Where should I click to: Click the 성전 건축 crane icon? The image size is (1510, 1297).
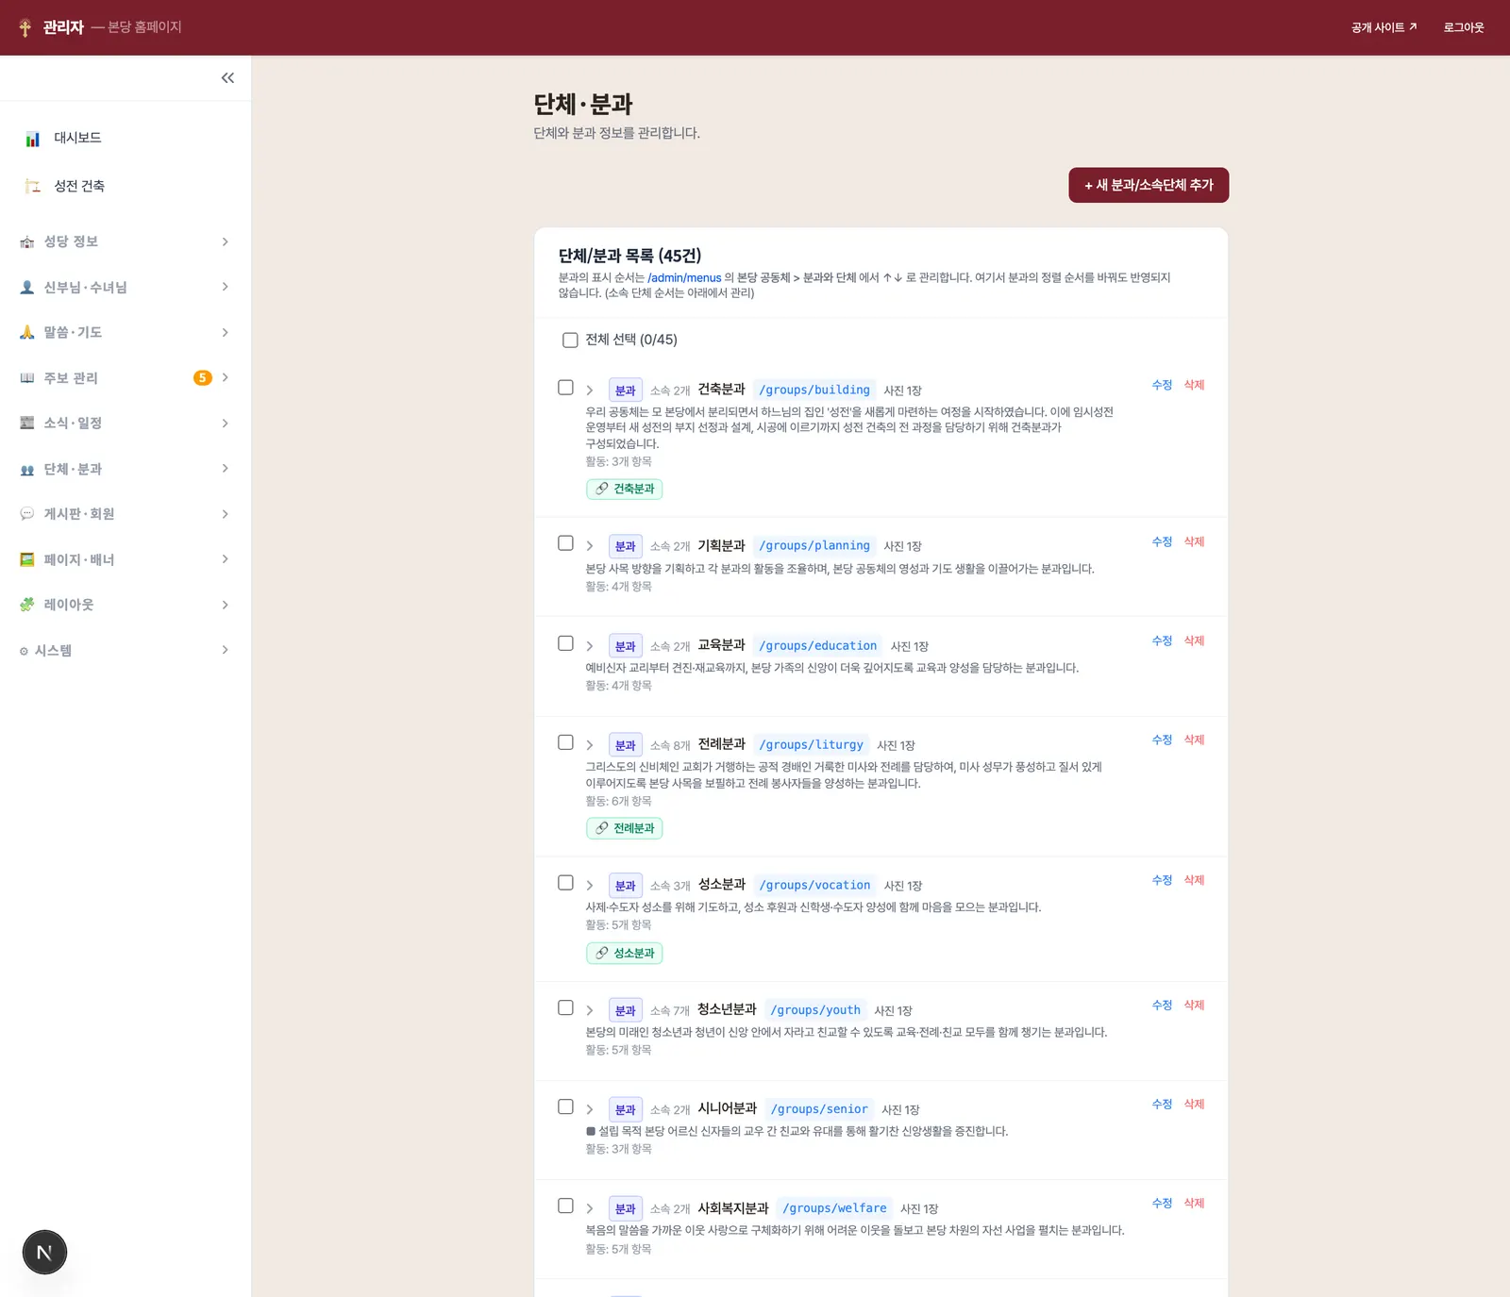point(33,186)
